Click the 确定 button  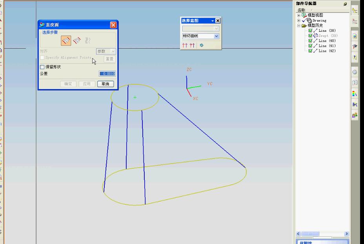[x=68, y=84]
